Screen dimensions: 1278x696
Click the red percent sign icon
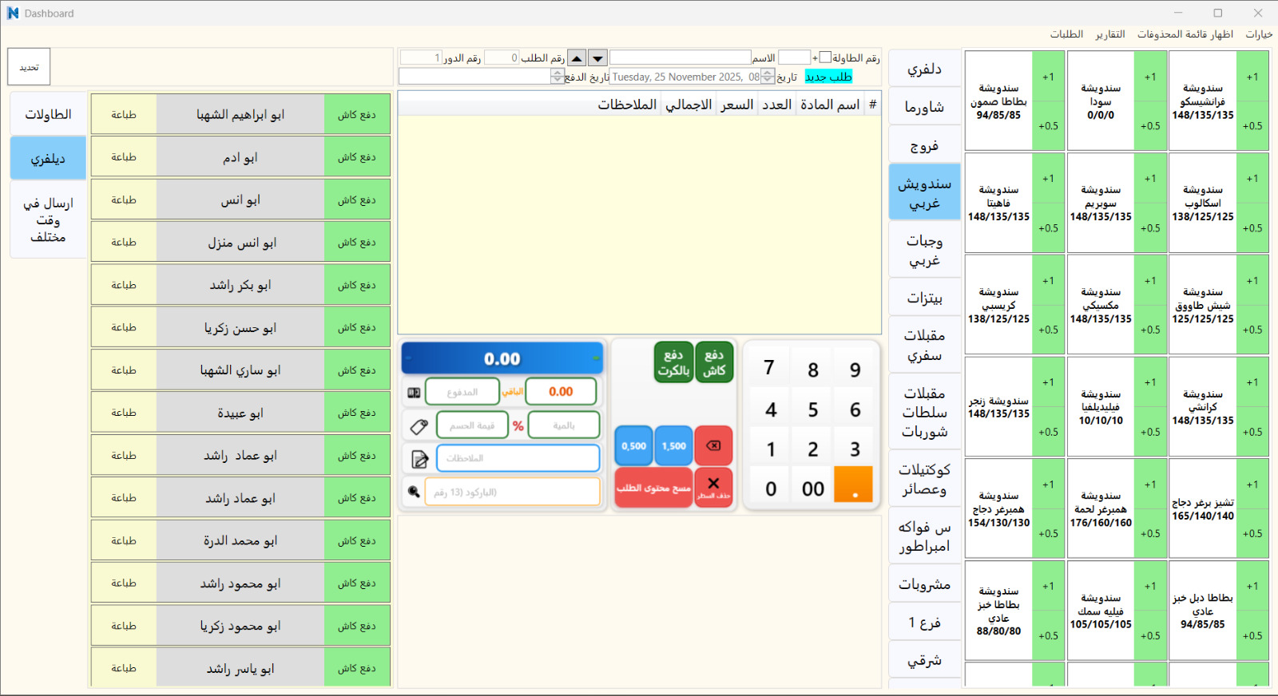pos(518,426)
